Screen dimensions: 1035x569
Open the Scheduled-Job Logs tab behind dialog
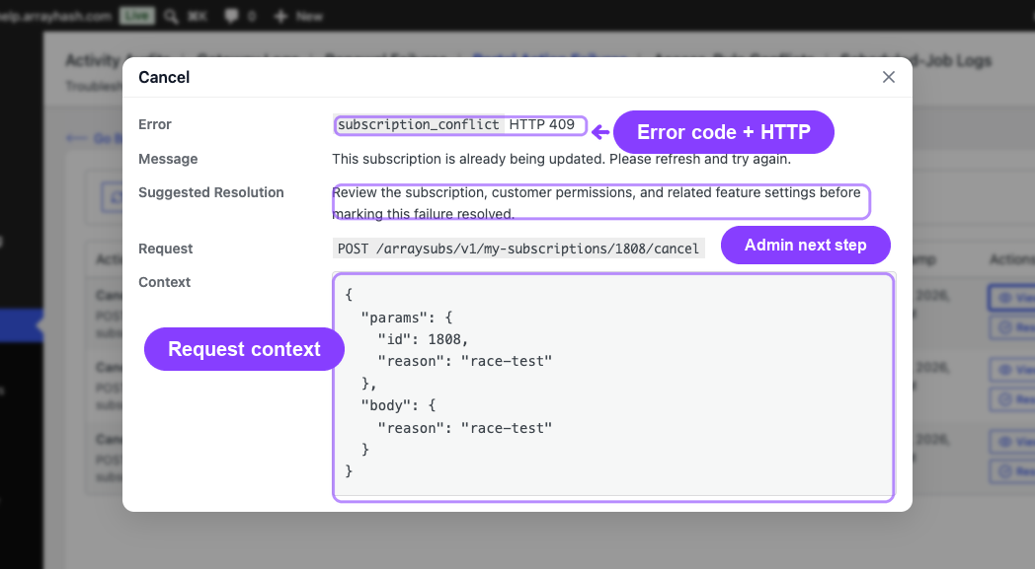point(916,61)
